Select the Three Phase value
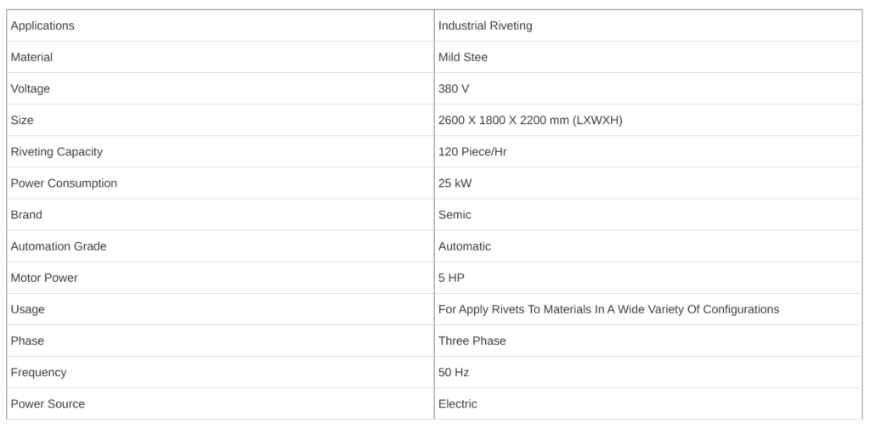The width and height of the screenshot is (870, 428). (x=472, y=341)
